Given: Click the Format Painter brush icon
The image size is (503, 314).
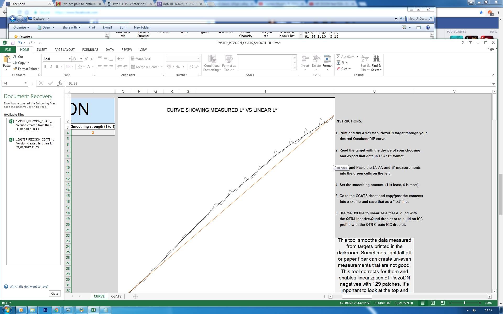Looking at the screenshot, I should tap(15, 69).
